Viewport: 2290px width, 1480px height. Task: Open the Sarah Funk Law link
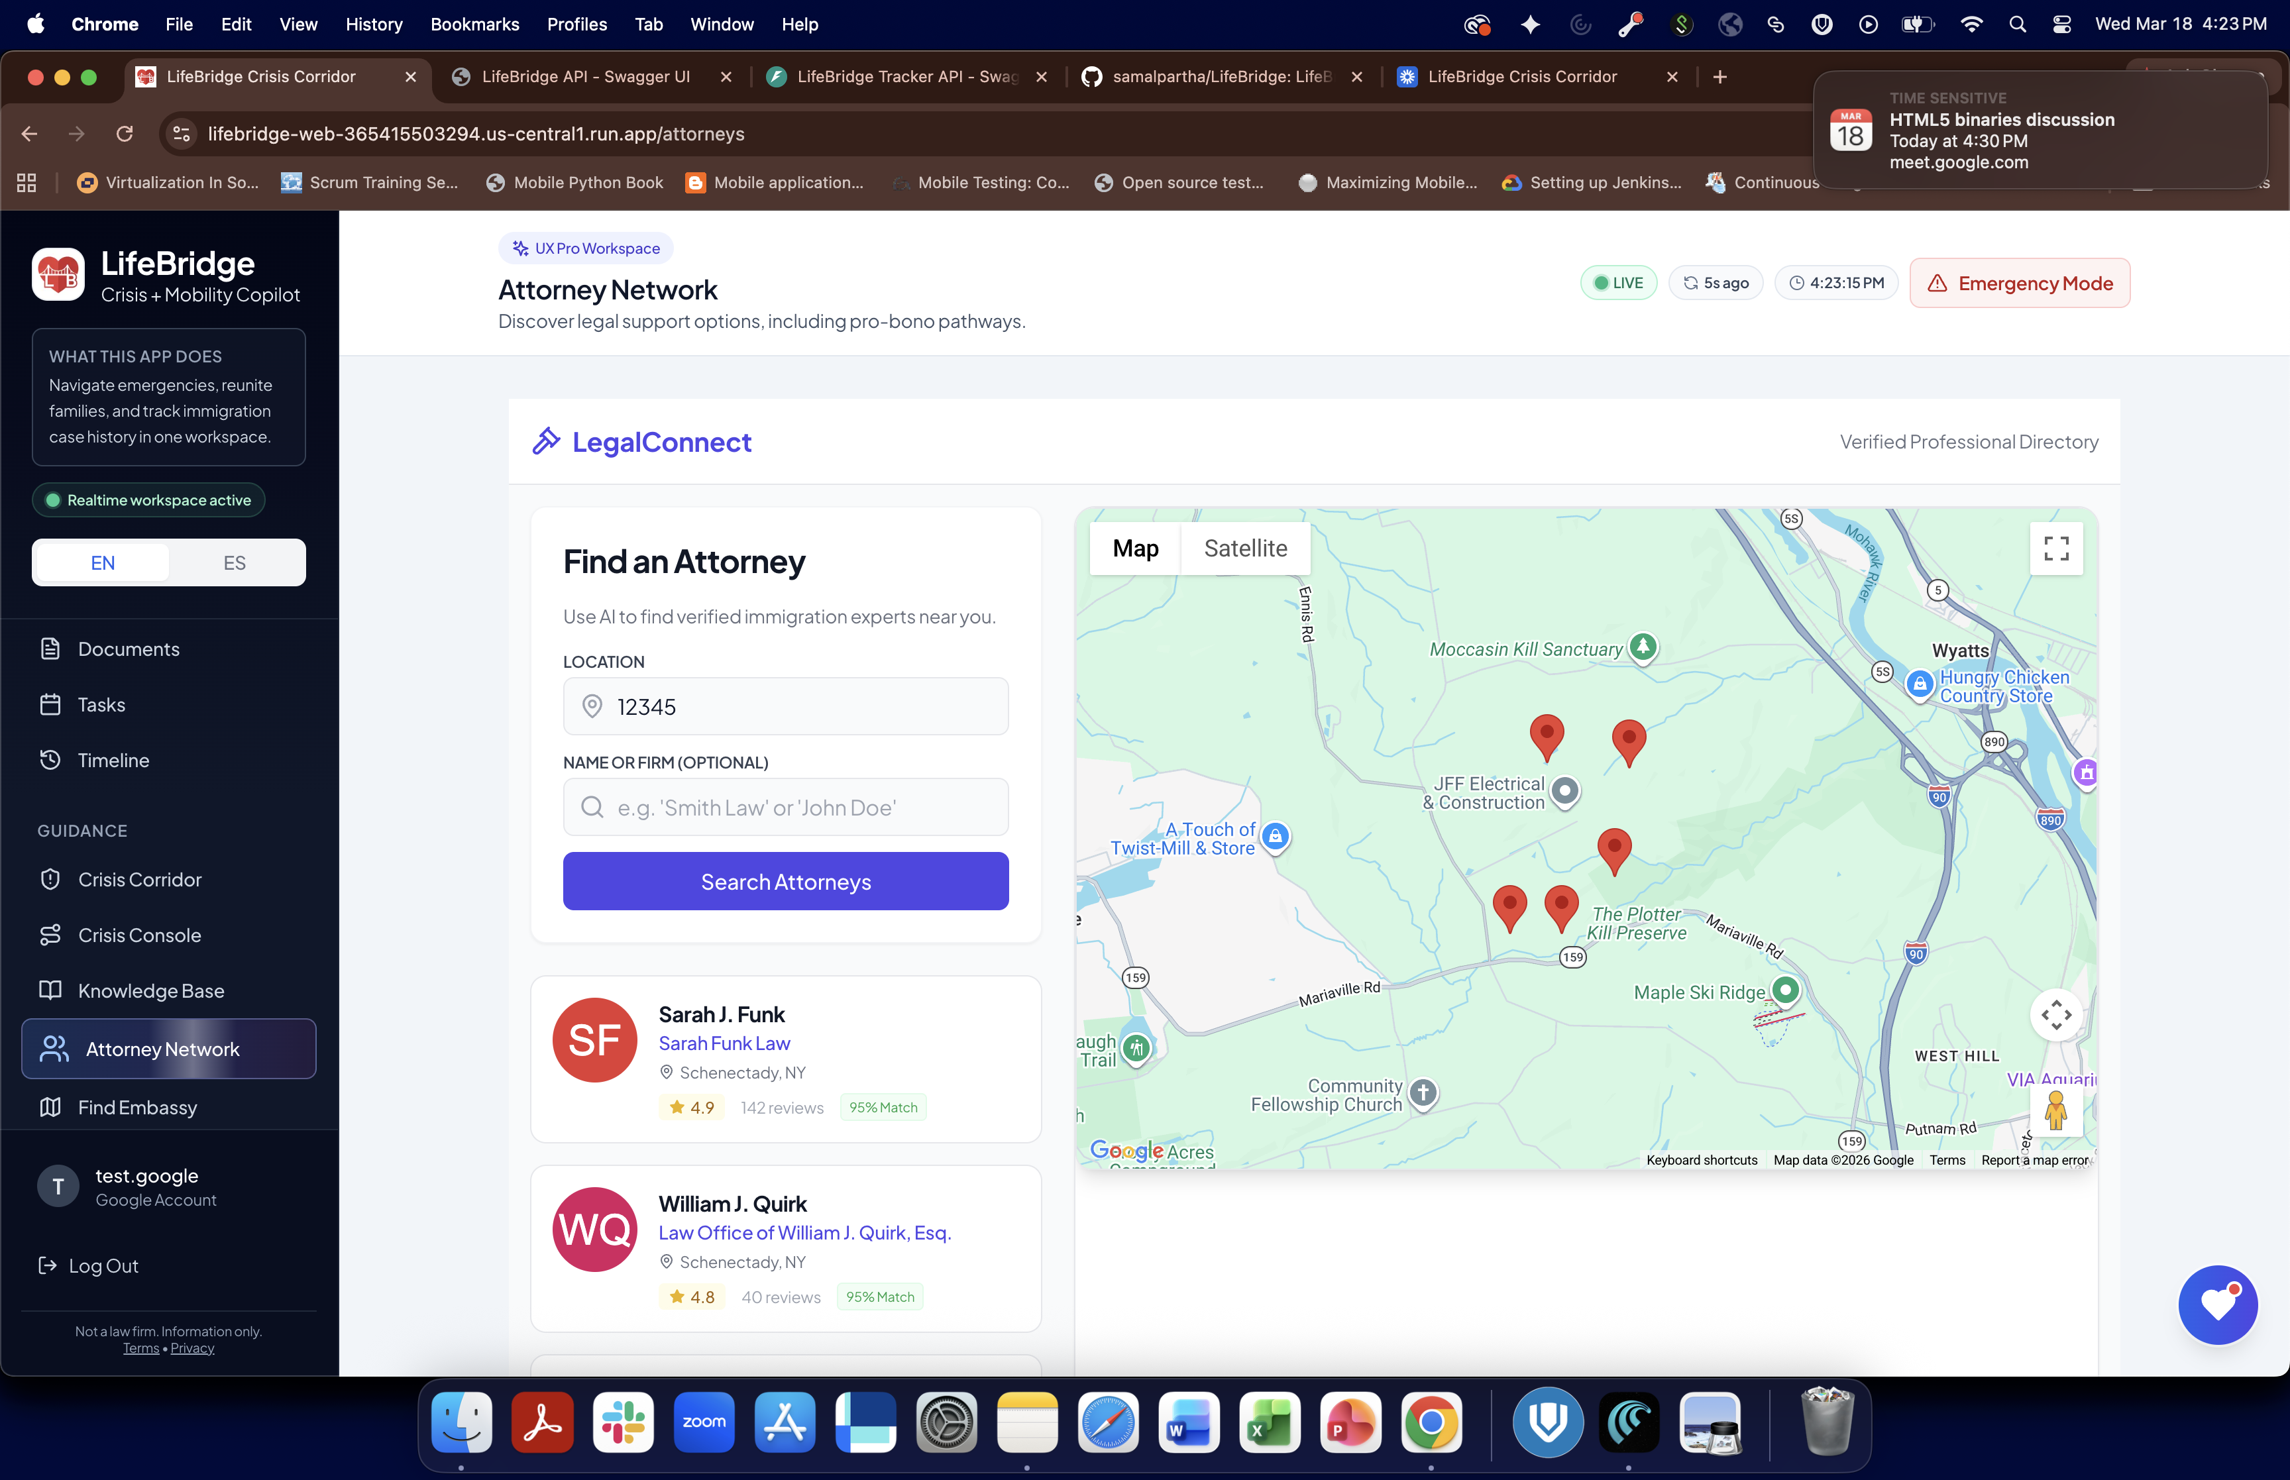click(724, 1043)
